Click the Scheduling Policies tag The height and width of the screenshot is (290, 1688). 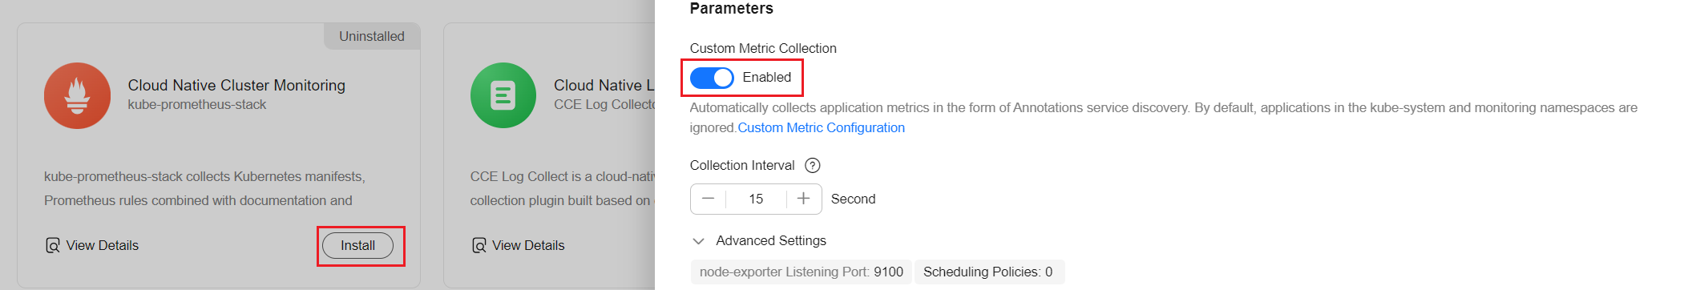987,272
